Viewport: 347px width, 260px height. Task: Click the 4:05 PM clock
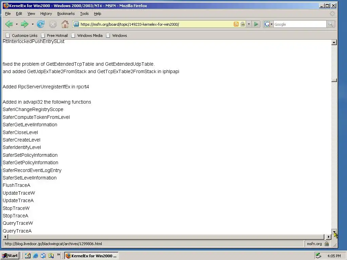pyautogui.click(x=334, y=256)
